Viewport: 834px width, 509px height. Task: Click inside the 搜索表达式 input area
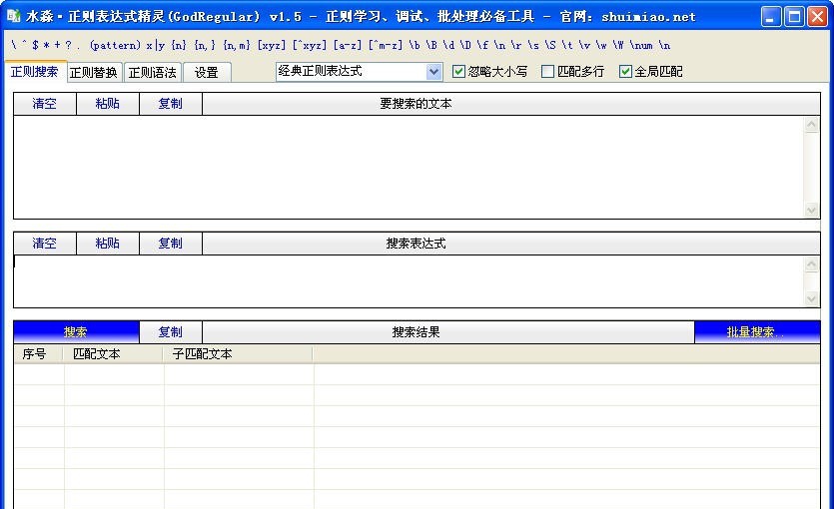pyautogui.click(x=409, y=281)
